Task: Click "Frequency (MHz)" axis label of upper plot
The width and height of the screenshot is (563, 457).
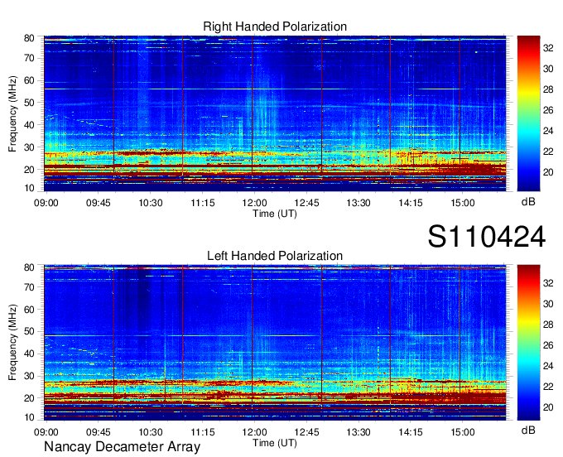Action: pyautogui.click(x=12, y=113)
